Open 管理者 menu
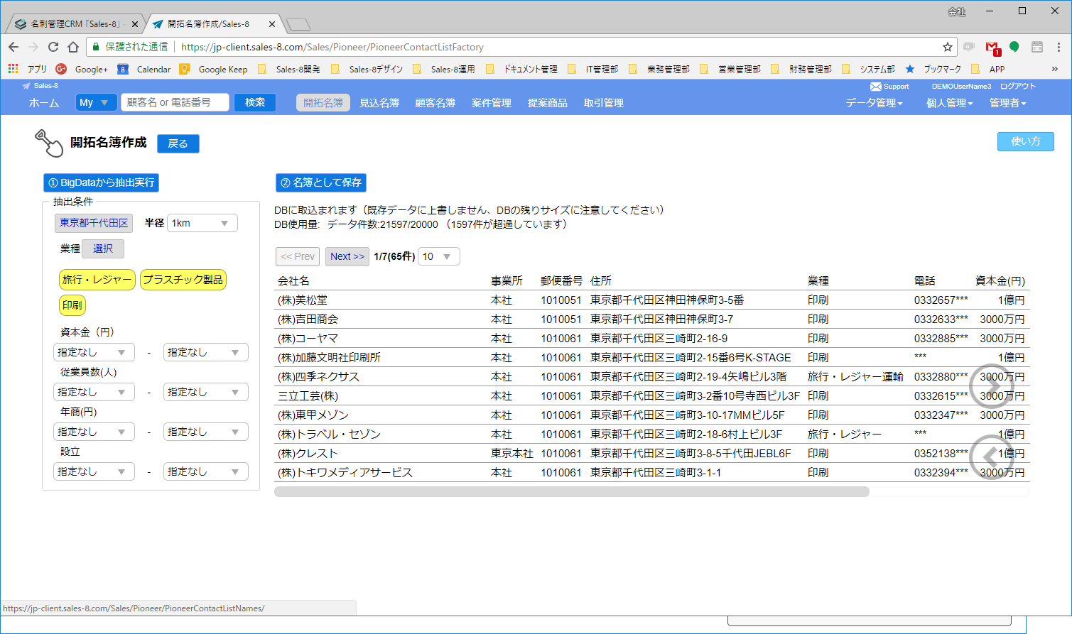The image size is (1072, 634). point(1007,103)
